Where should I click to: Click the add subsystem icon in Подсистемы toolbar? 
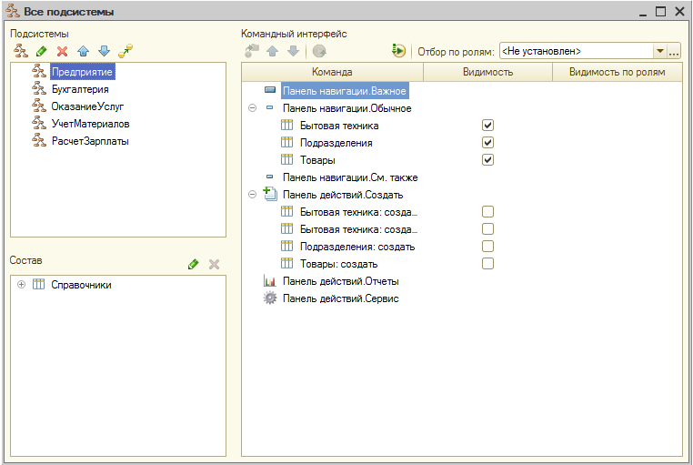(19, 51)
